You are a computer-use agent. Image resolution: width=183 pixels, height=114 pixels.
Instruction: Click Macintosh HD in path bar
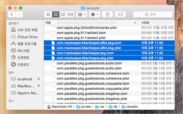[x=60, y=107]
